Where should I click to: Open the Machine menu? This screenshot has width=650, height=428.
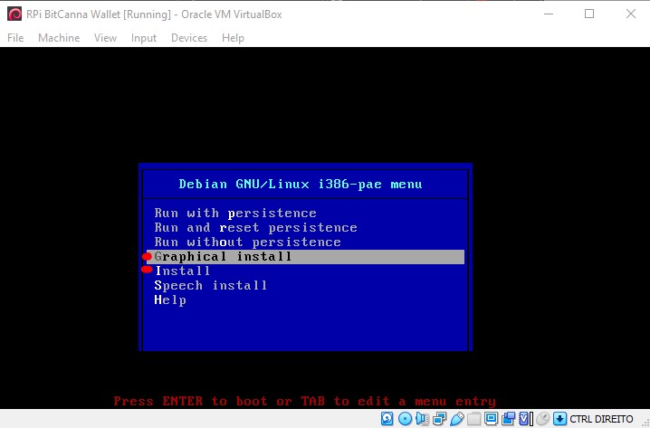click(59, 38)
